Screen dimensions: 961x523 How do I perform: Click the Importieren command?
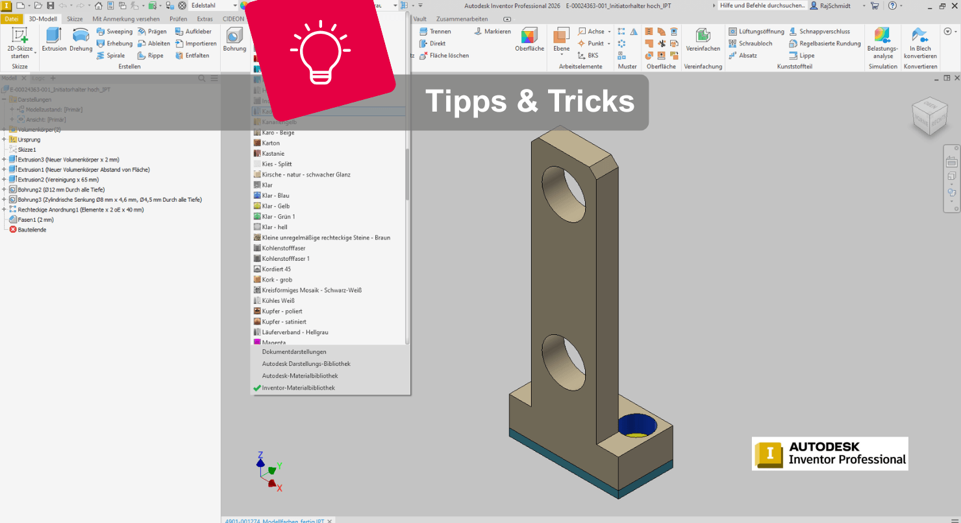click(x=195, y=43)
